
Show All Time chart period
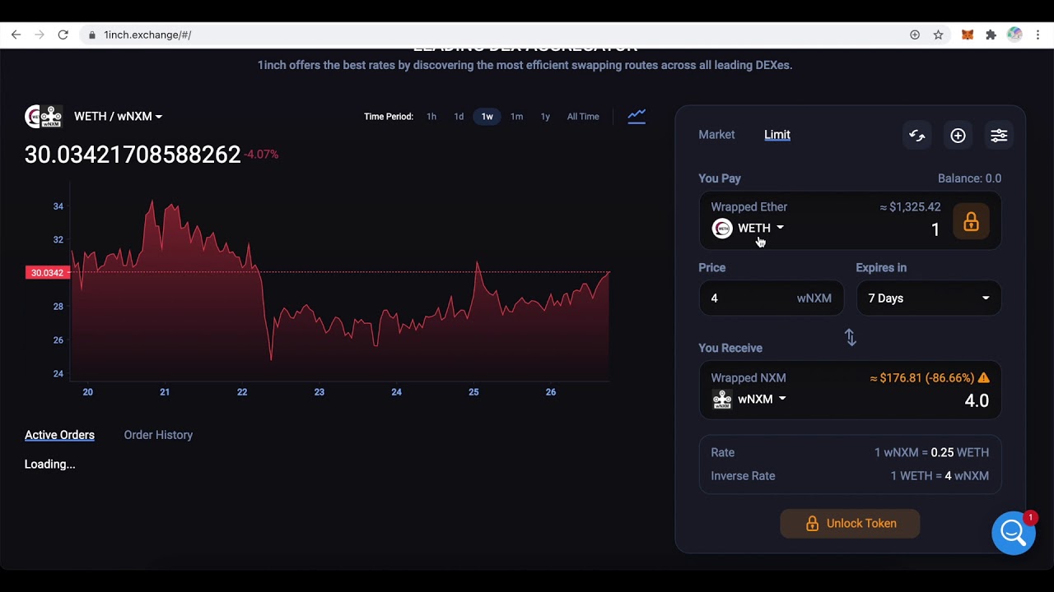pos(583,117)
